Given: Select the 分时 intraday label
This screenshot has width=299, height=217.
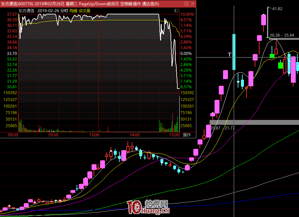Looking at the screenshot, I should point(64,10).
